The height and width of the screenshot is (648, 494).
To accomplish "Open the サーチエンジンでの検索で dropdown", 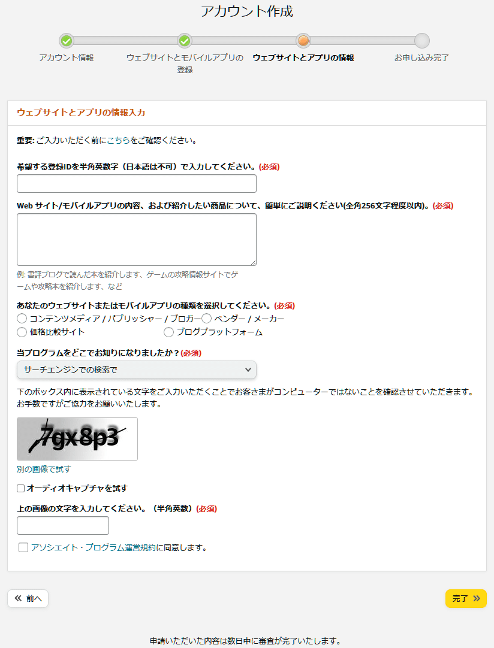I will click(x=137, y=370).
